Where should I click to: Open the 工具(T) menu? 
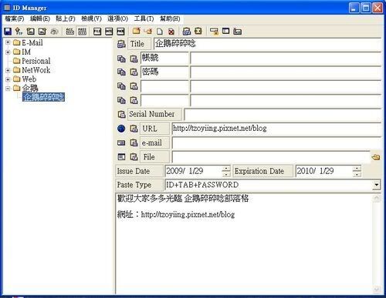click(144, 18)
